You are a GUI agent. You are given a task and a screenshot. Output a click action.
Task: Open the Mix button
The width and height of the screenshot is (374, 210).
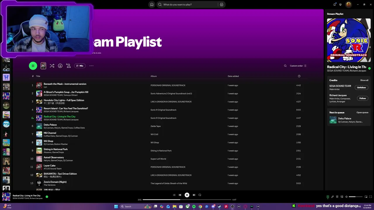click(80, 66)
